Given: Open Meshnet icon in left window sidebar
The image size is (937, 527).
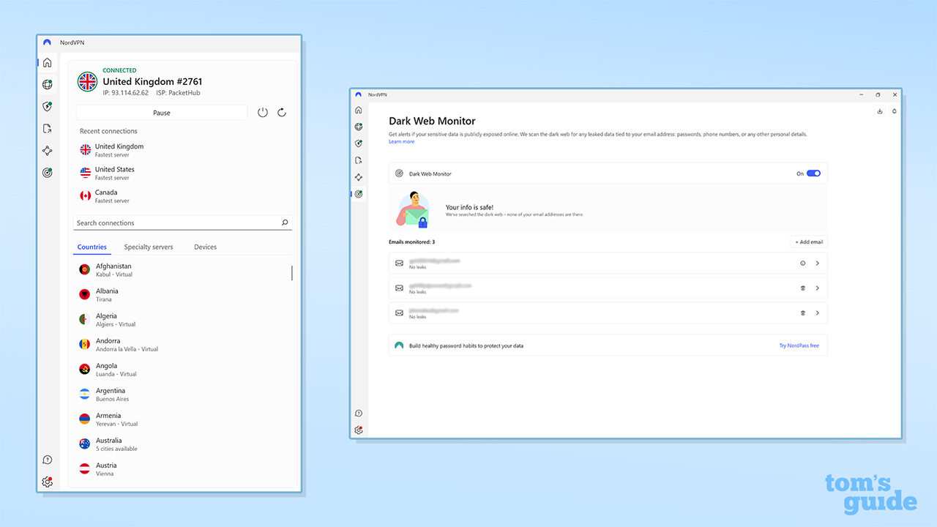Looking at the screenshot, I should pyautogui.click(x=47, y=151).
